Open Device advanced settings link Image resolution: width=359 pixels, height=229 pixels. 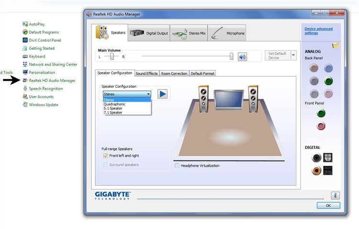pos(318,31)
